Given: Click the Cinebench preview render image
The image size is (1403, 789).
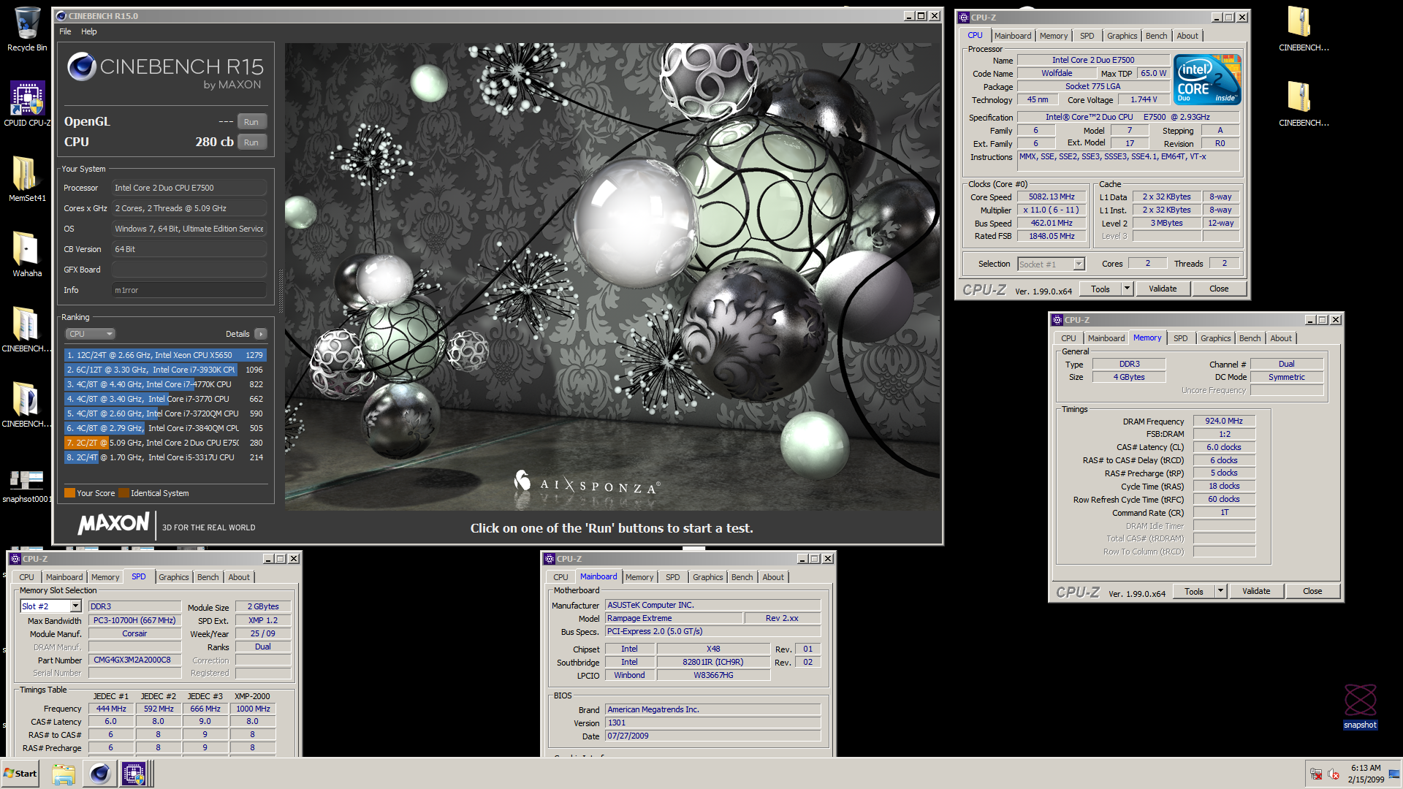Looking at the screenshot, I should coord(611,276).
